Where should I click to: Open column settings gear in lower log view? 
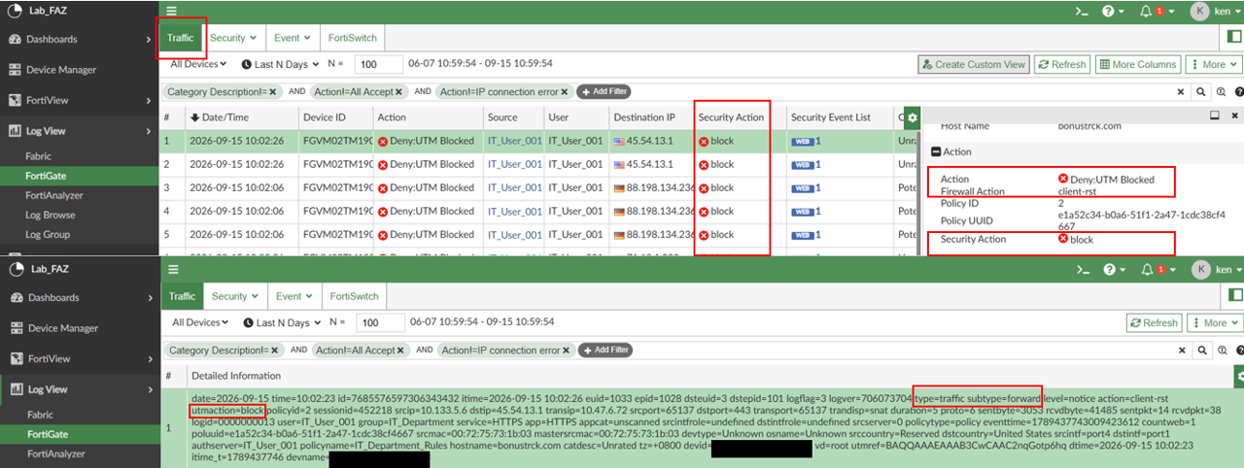tap(1238, 375)
